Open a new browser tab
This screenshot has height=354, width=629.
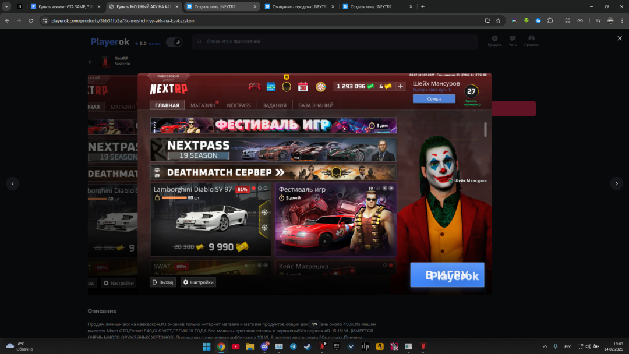tap(422, 6)
